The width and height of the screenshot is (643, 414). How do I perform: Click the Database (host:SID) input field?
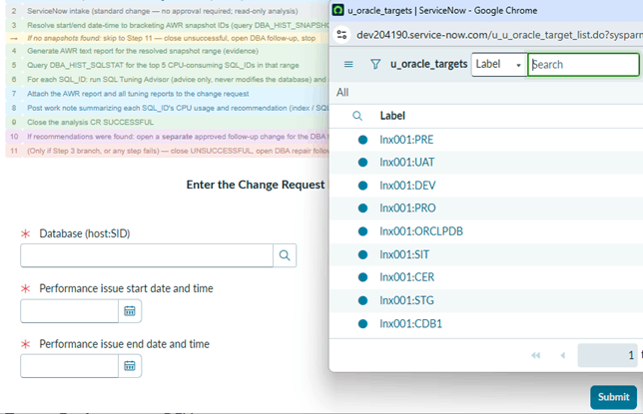pyautogui.click(x=147, y=255)
